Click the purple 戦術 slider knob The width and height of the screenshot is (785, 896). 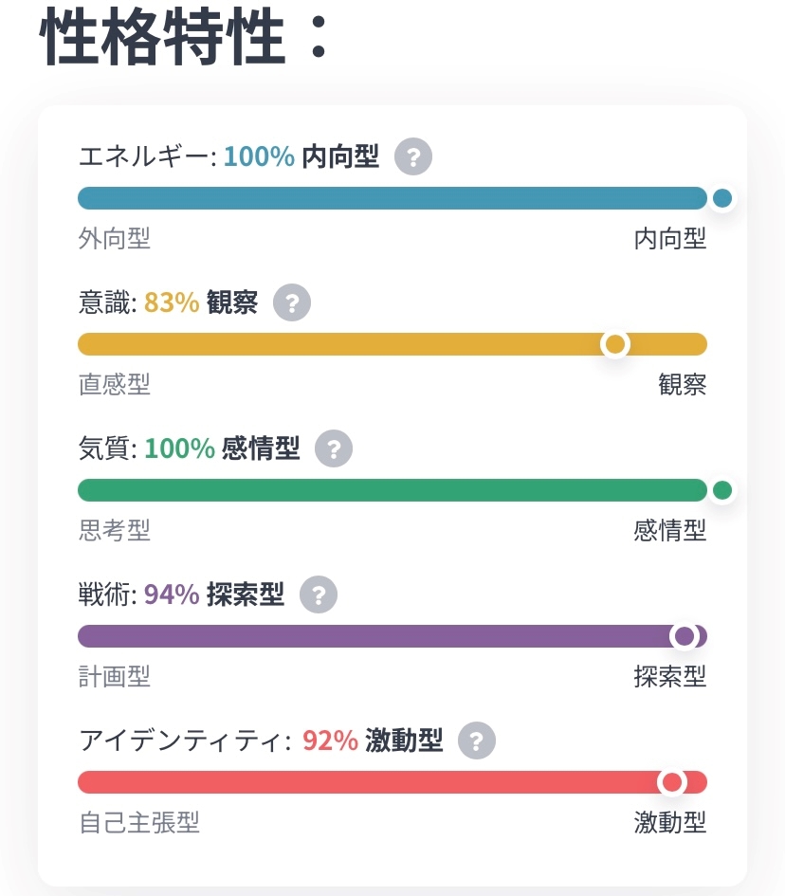pyautogui.click(x=685, y=636)
